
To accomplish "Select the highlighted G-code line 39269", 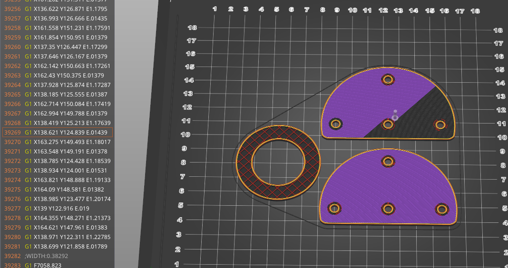I will (x=57, y=132).
